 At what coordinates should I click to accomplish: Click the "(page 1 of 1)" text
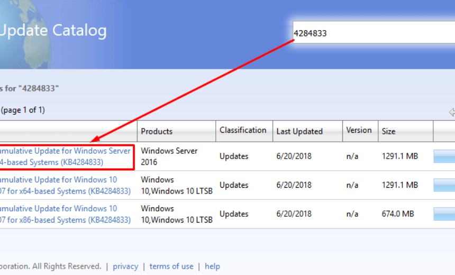[23, 110]
